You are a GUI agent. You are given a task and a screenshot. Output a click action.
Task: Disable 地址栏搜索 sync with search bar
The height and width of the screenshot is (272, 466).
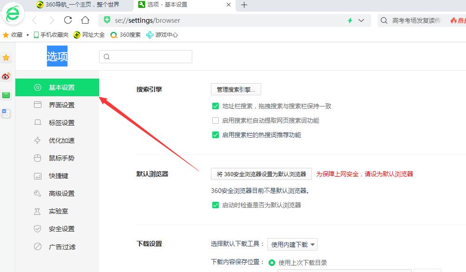[216, 106]
